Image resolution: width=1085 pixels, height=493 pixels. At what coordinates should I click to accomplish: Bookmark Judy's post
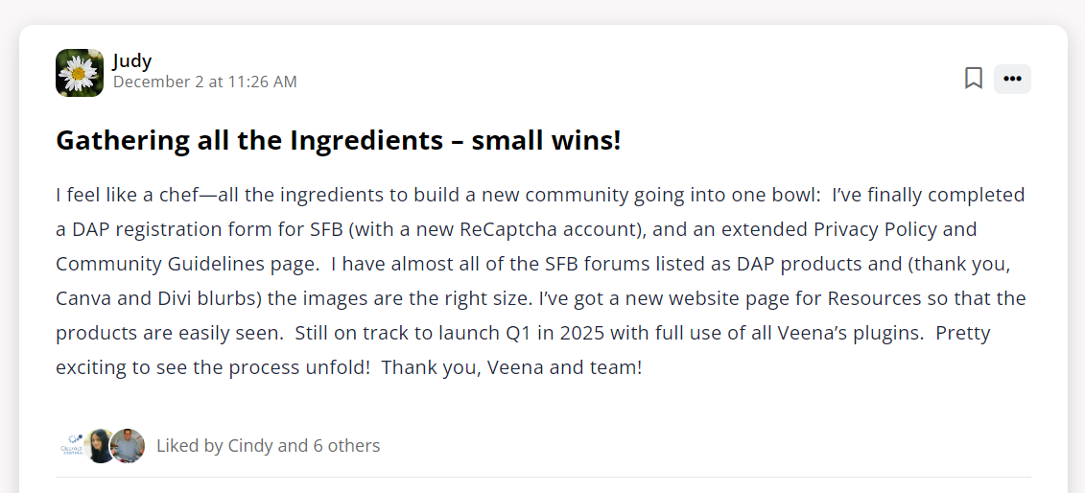point(973,79)
